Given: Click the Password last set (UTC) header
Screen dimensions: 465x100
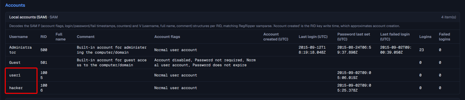Looking at the screenshot, I should 353,37.
